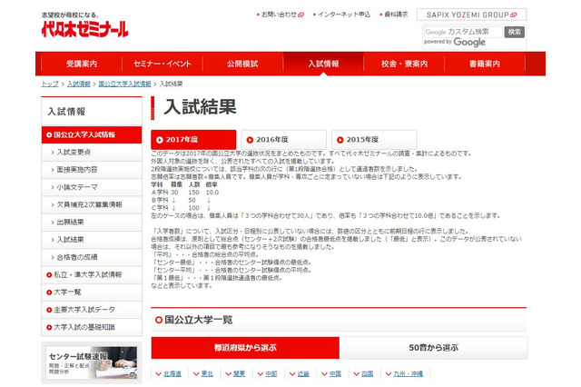
Task: Open 入試変更点 in the sidebar
Action: [92, 153]
